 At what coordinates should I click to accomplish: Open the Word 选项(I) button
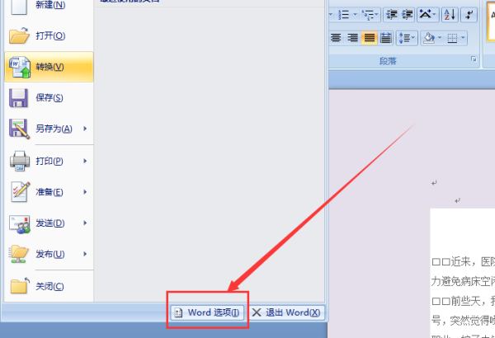click(x=207, y=312)
